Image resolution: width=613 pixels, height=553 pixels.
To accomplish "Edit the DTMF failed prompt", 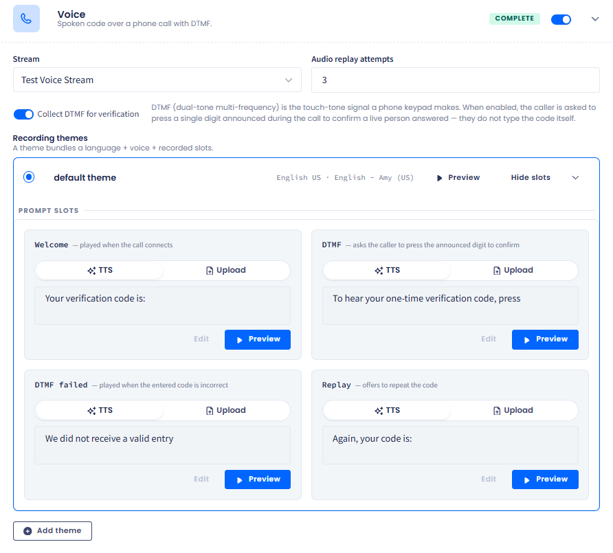I will tap(201, 479).
